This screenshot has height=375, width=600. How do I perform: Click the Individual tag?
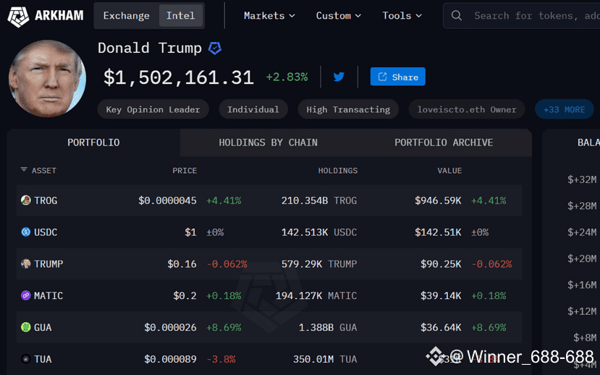(x=253, y=109)
